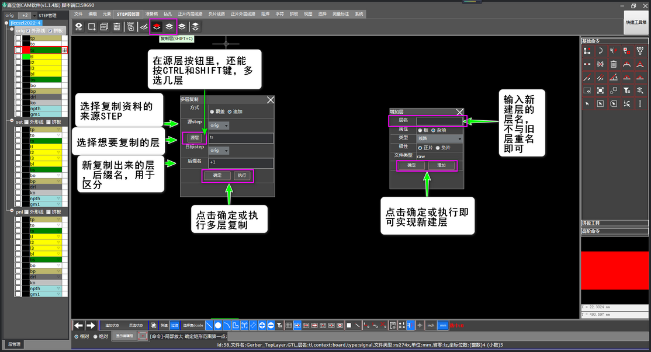Click the fit-to-screen zoom extents icon

point(600,90)
